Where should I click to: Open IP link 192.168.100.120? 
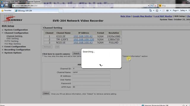point(84,39)
